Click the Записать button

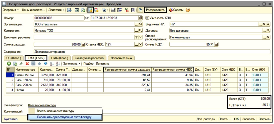click(248, 119)
